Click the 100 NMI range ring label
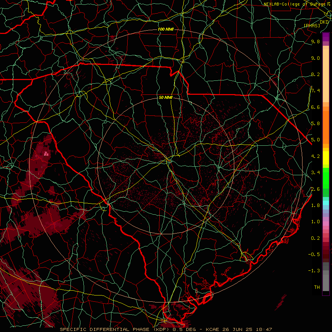This screenshot has width=332, height=332. coord(166,29)
